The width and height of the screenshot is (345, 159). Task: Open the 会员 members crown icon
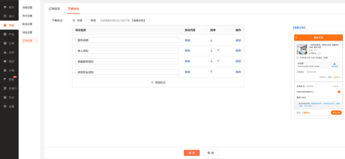[5, 52]
